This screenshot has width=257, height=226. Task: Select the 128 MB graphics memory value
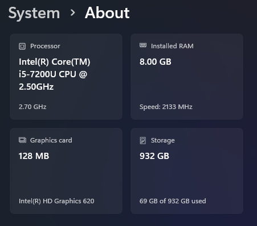[x=34, y=156]
